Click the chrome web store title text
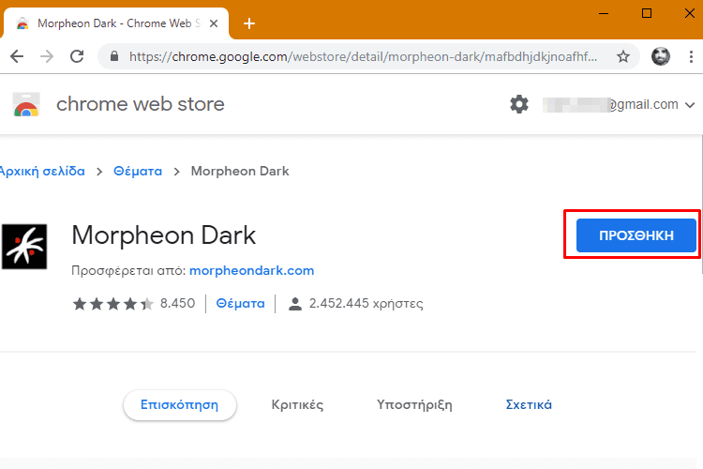 pos(141,104)
